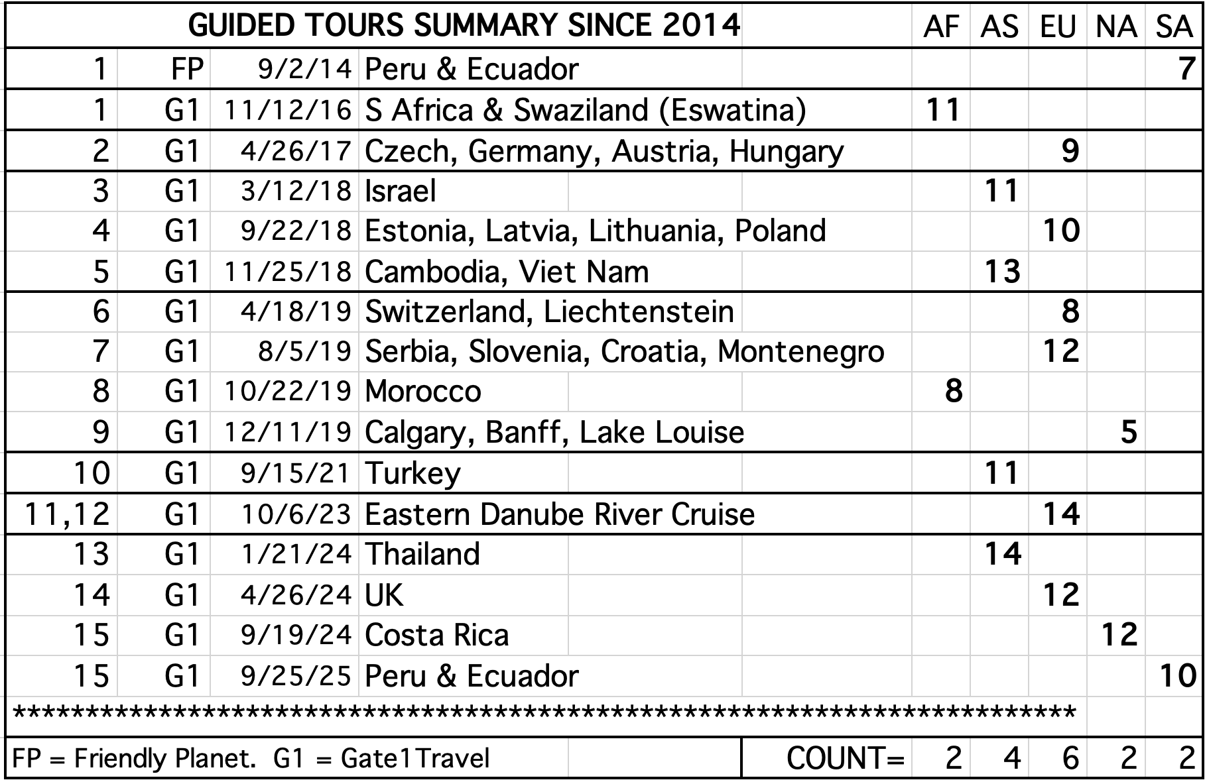Select the AF column header cell
The image size is (1207, 782).
pyautogui.click(x=941, y=27)
